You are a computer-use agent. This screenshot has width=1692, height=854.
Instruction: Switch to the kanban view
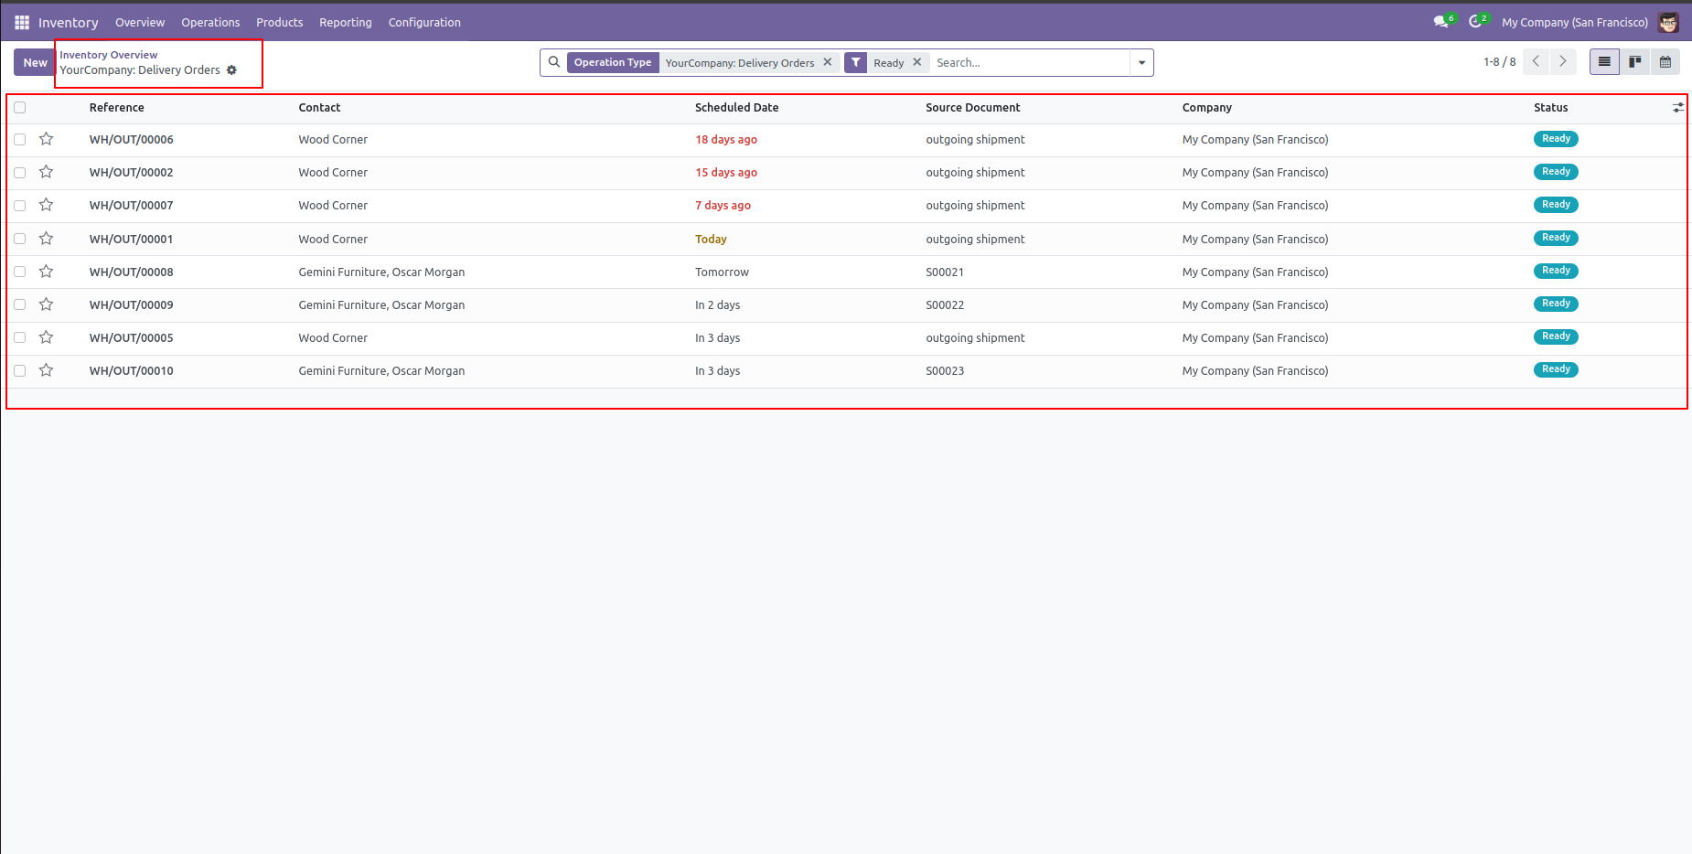click(1635, 61)
